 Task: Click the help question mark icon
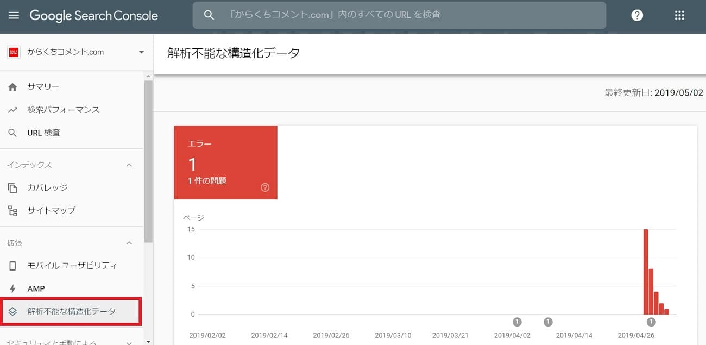(637, 15)
